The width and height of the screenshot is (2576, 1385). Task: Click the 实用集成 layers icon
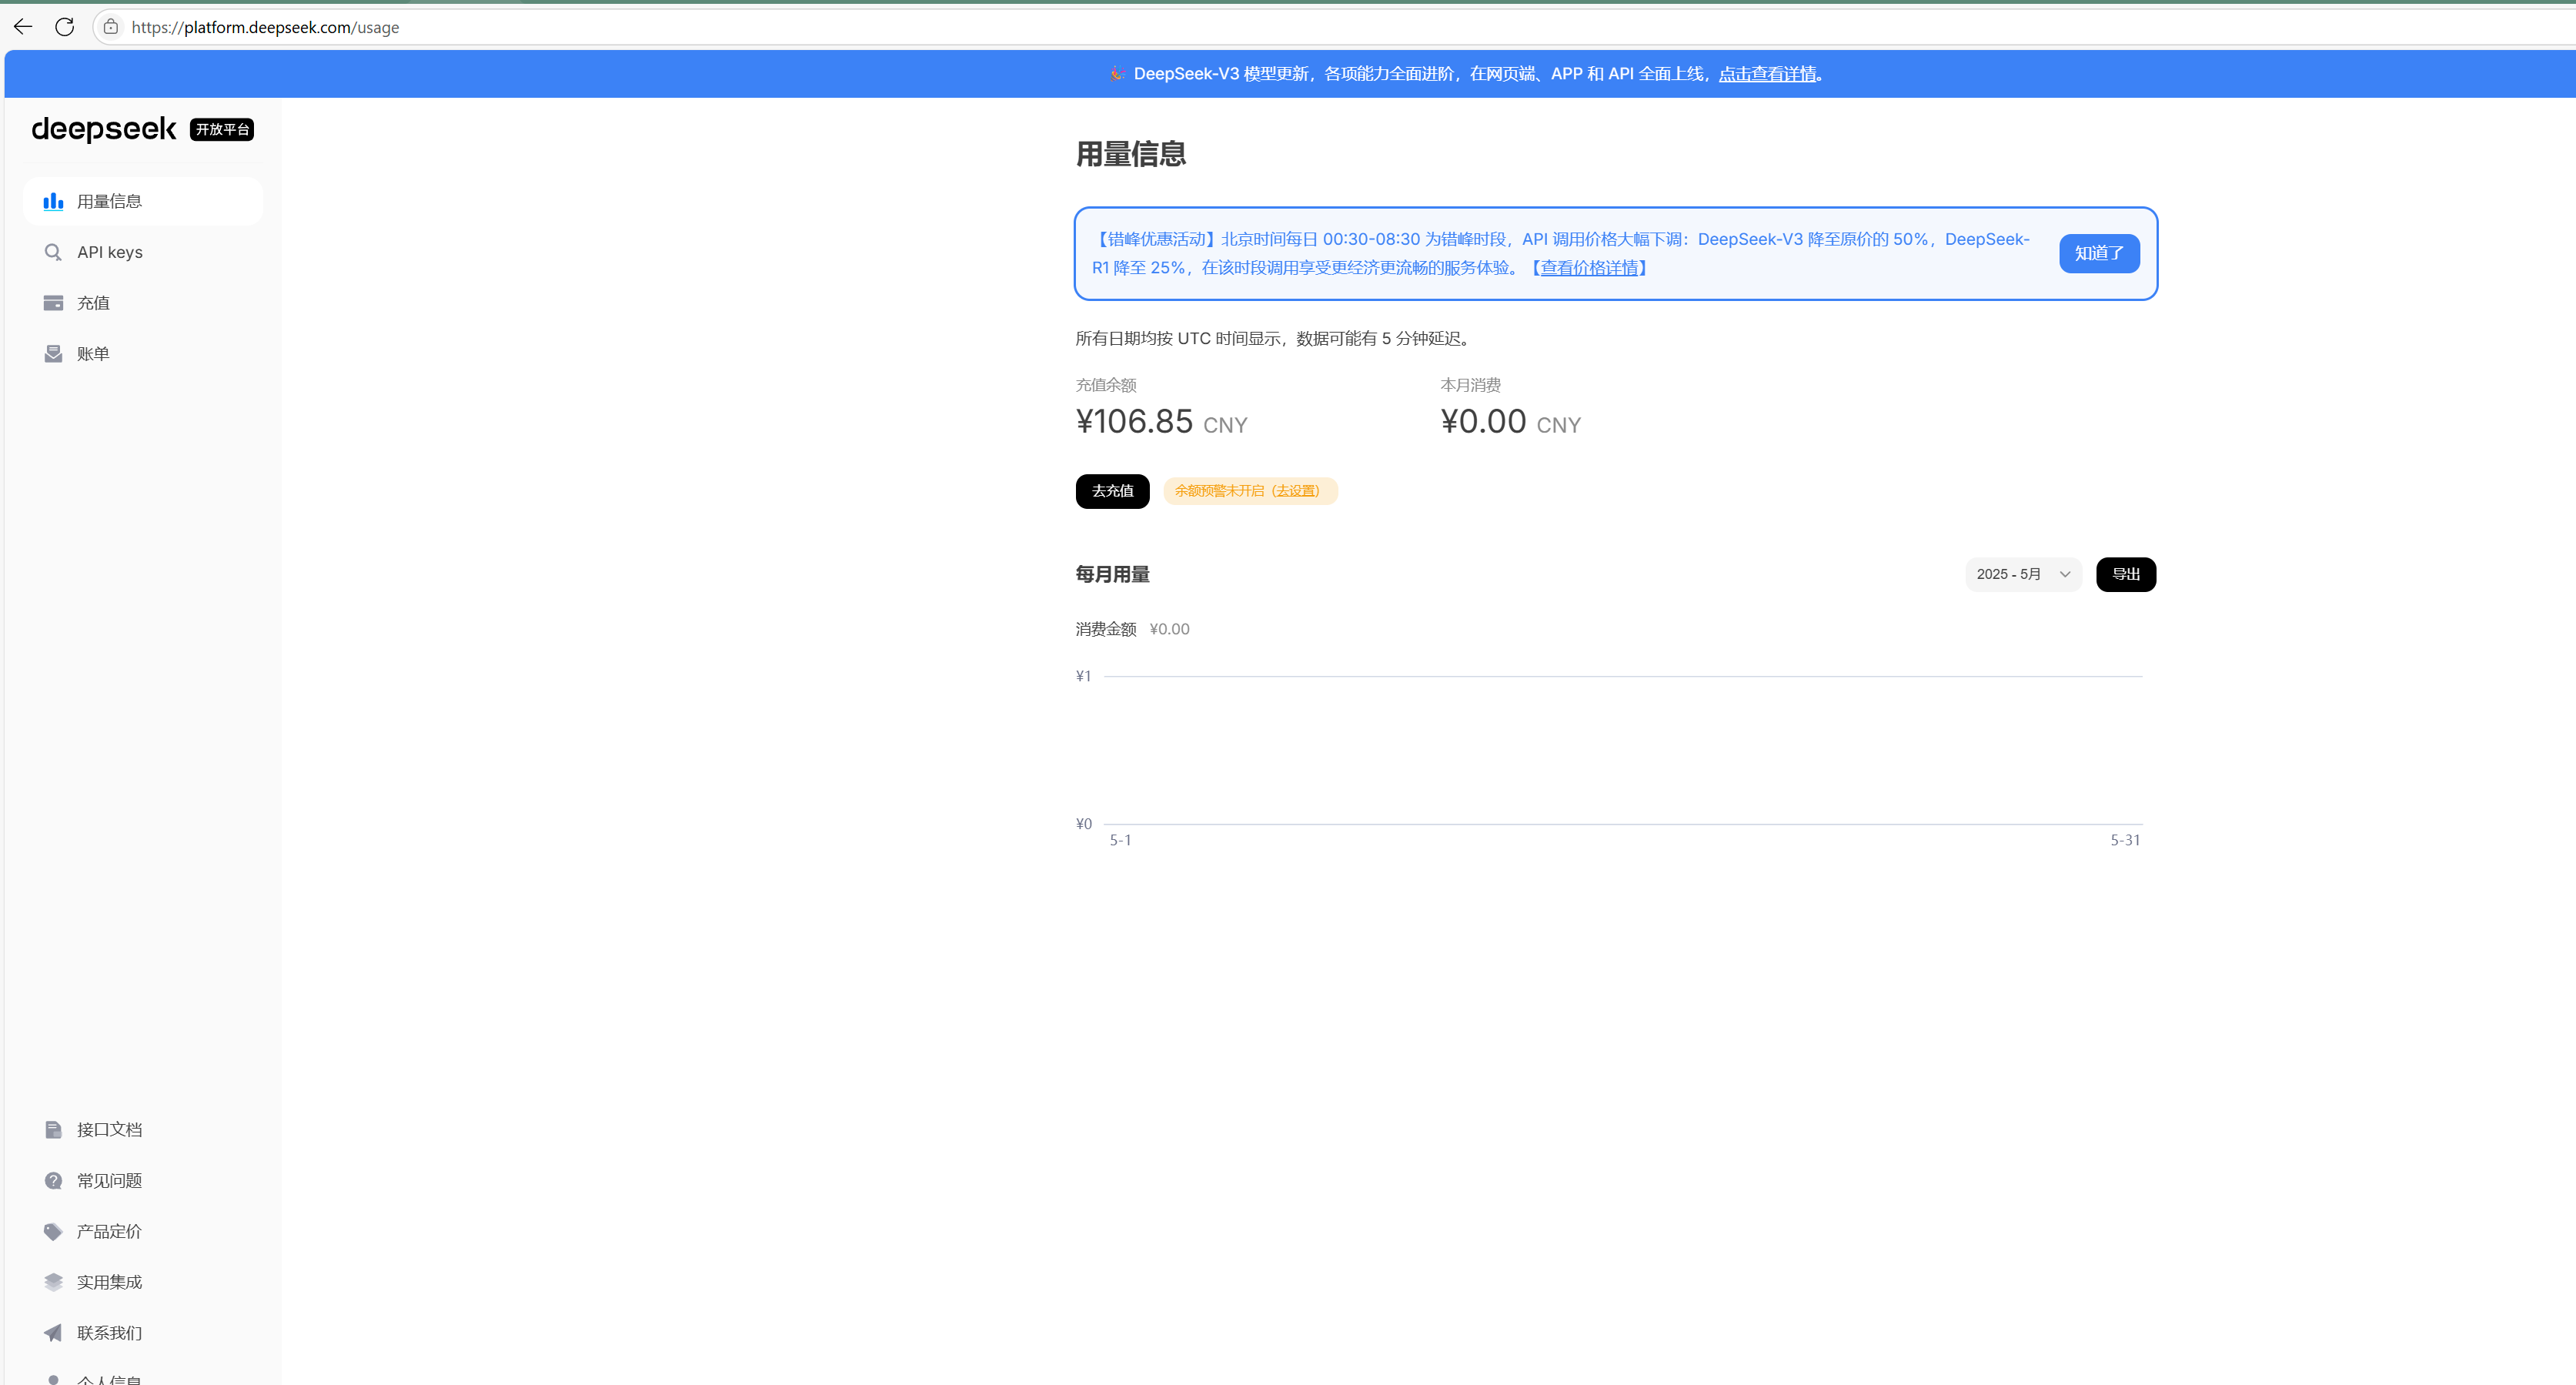point(53,1282)
